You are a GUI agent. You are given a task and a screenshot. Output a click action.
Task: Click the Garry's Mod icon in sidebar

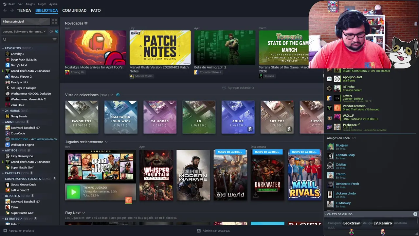(8, 65)
